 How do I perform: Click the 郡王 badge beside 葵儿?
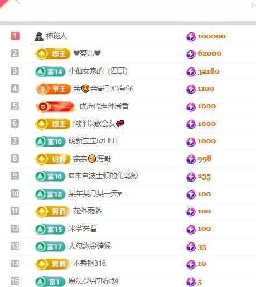53,54
